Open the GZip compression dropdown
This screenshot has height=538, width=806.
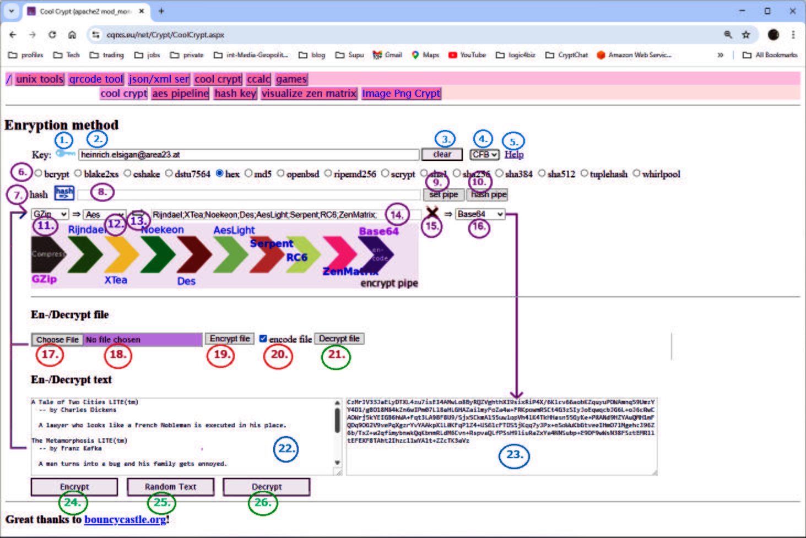[x=50, y=214]
